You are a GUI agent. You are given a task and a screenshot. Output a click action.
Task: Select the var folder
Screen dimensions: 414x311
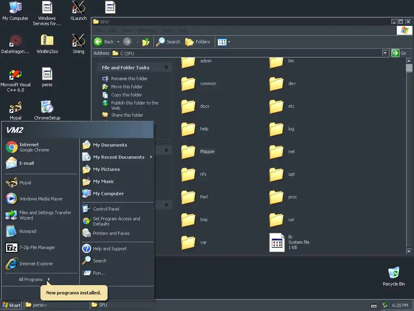point(194,243)
